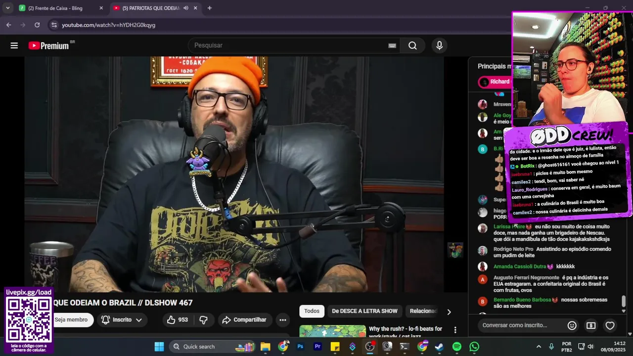The height and width of the screenshot is (356, 633).
Task: Open Why the rush video thumbnail
Action: (x=332, y=331)
